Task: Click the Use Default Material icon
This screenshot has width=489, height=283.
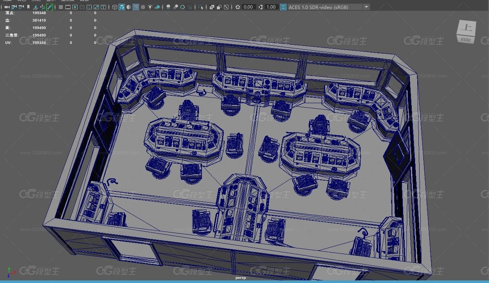Action: tap(129, 7)
